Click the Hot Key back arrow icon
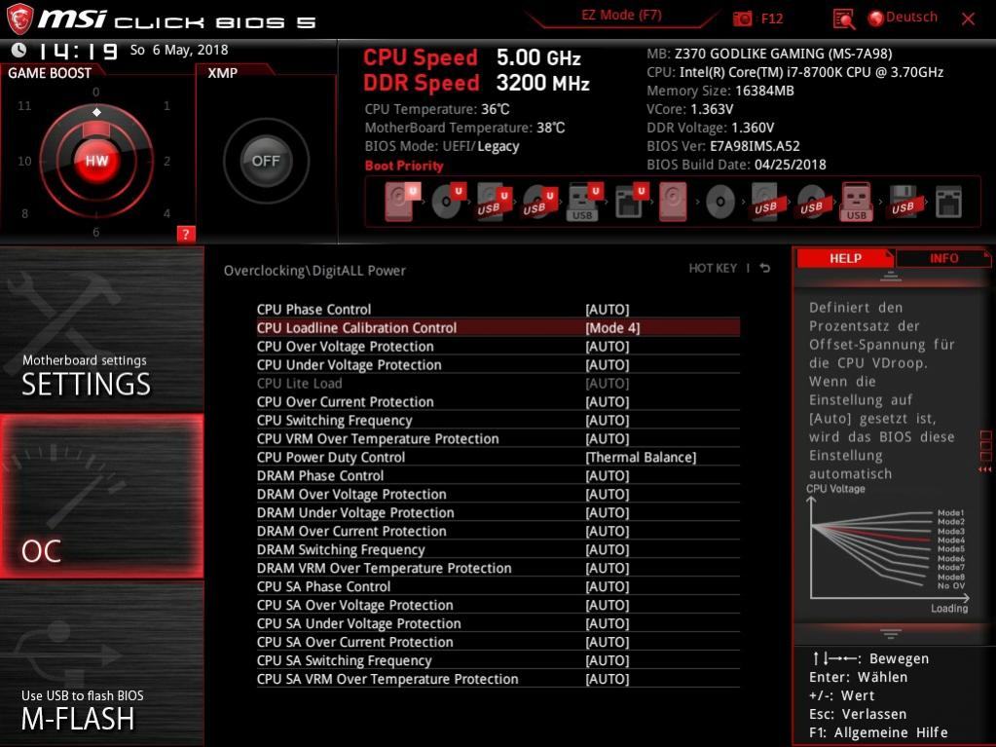The height and width of the screenshot is (747, 996). pyautogui.click(x=765, y=268)
